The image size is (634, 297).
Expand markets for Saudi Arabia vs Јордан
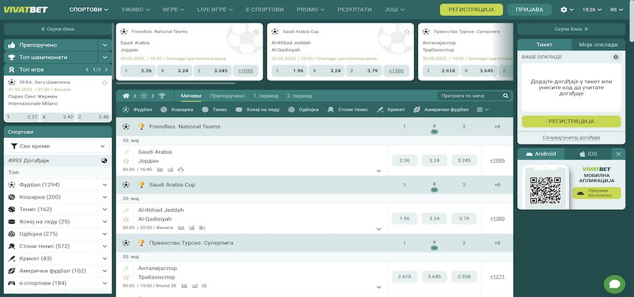(x=379, y=171)
